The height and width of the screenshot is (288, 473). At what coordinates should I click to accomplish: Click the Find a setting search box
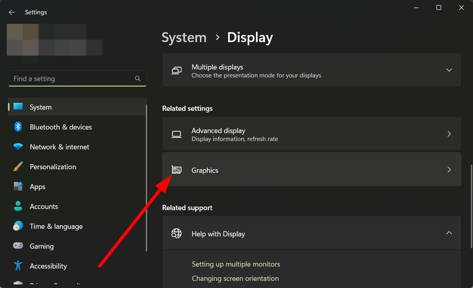(72, 79)
